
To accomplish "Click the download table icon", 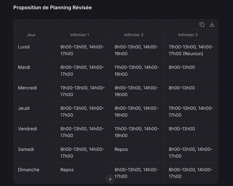I will click(212, 24).
